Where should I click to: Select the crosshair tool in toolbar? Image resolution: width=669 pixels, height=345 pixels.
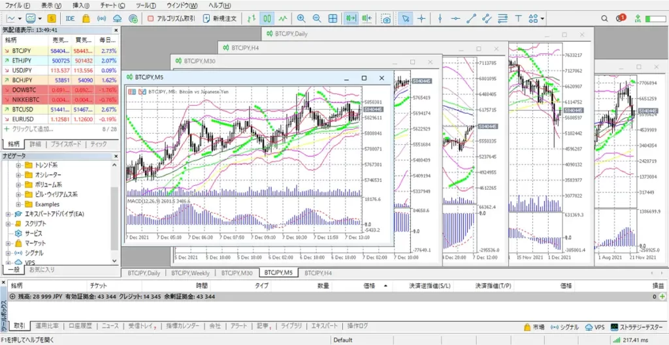(423, 18)
